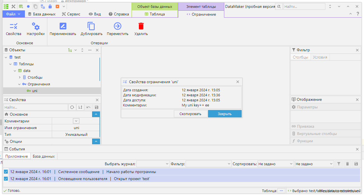Expand the Столбцы tree node

pos(20,77)
